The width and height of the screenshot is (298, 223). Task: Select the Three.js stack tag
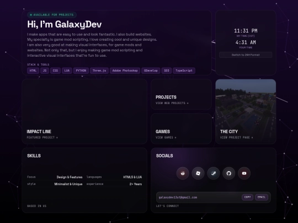click(x=99, y=70)
